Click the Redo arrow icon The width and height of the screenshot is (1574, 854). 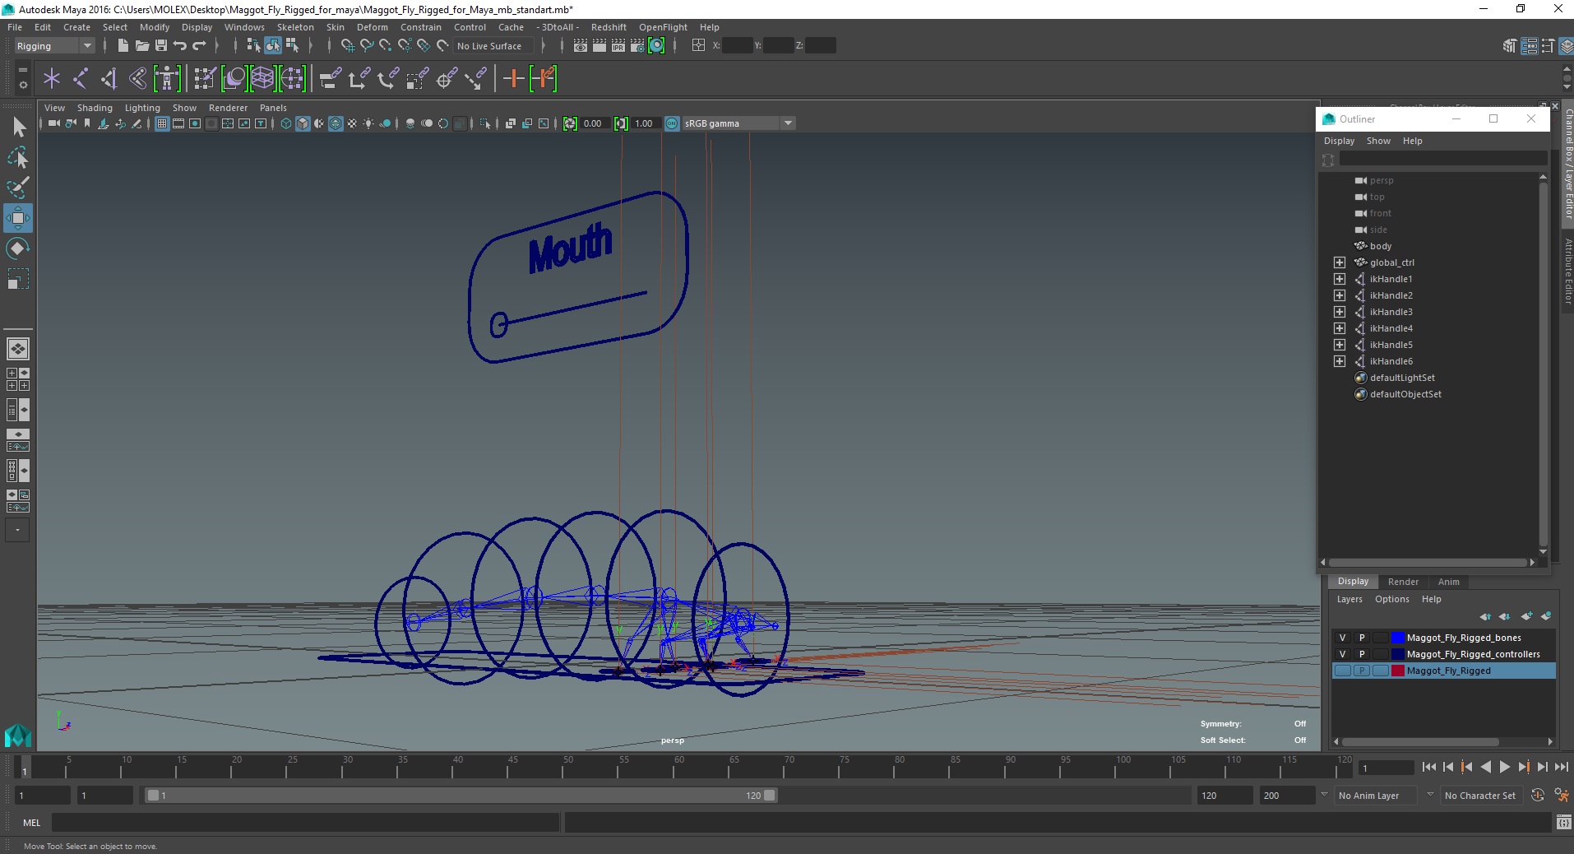199,46
